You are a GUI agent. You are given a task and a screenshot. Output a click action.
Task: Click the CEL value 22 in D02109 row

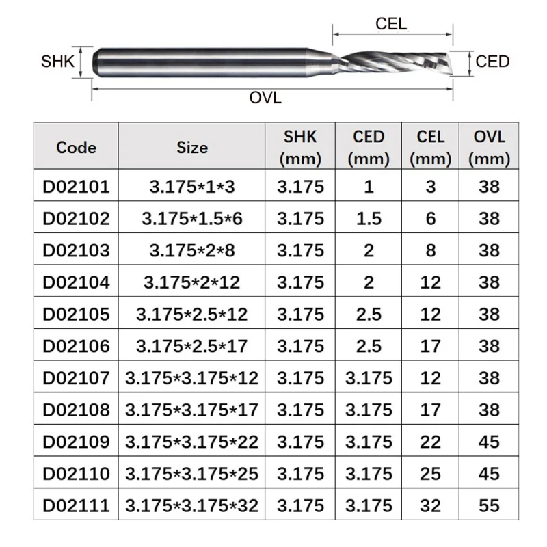pyautogui.click(x=431, y=442)
